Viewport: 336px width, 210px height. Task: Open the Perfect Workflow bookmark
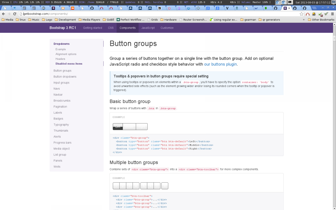(x=130, y=20)
